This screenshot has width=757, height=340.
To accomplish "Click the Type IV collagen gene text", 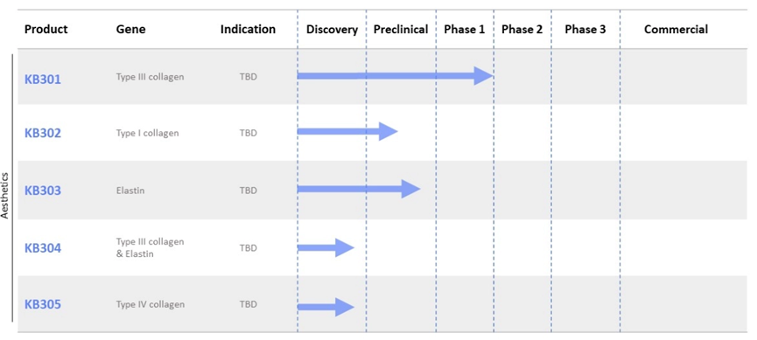I will (151, 304).
